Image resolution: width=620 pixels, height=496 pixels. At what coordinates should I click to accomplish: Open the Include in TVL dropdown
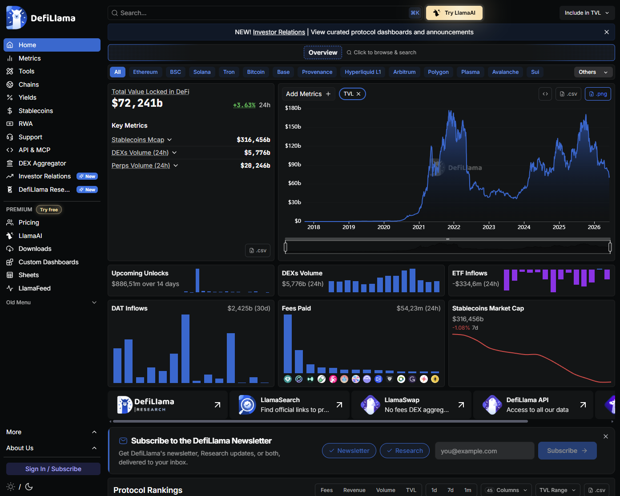[587, 13]
